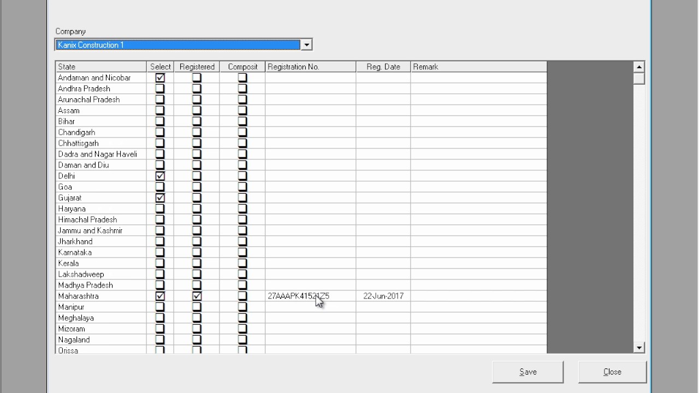Click the Meghalaya state cell
This screenshot has width=699, height=393.
[x=101, y=318]
